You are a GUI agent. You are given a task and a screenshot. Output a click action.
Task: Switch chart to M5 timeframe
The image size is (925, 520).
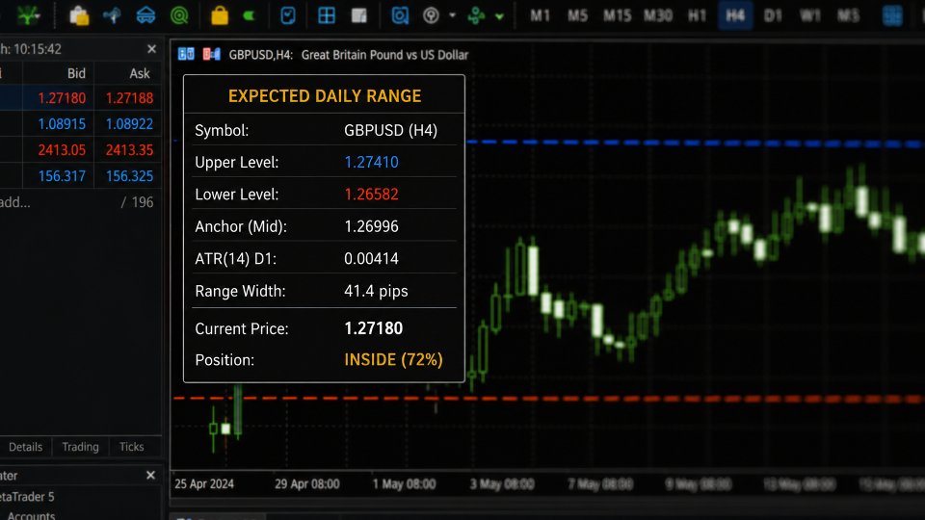pos(577,15)
